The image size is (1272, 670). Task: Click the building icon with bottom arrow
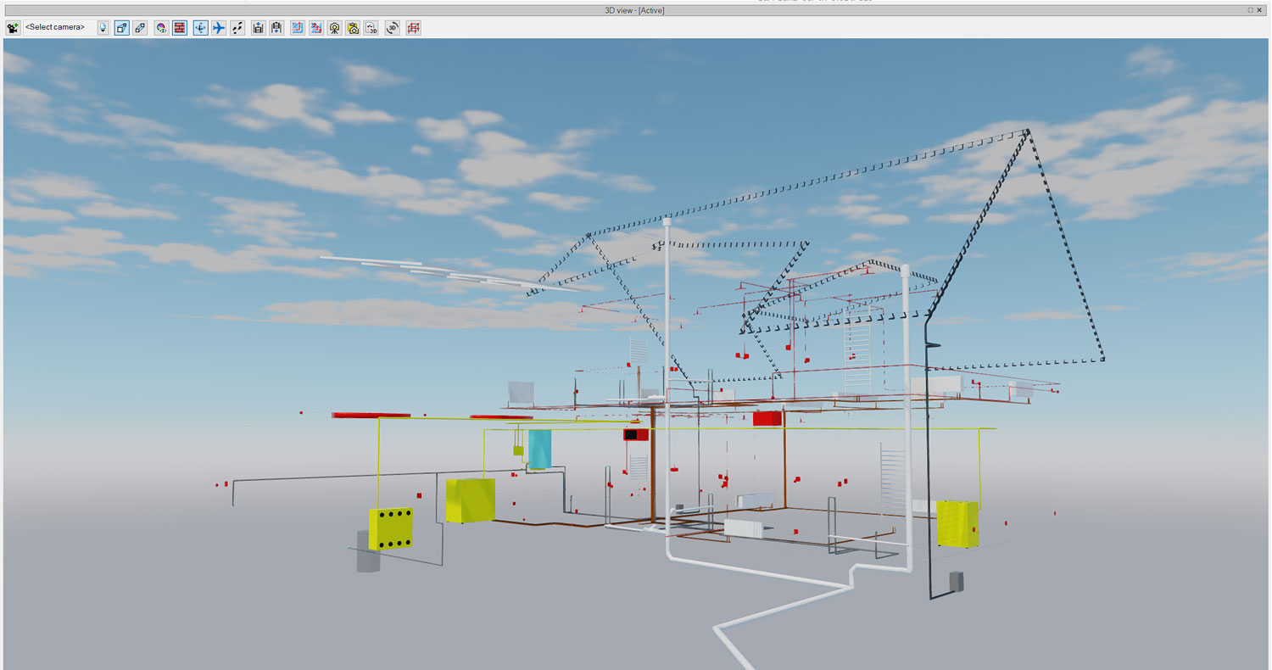[x=276, y=28]
